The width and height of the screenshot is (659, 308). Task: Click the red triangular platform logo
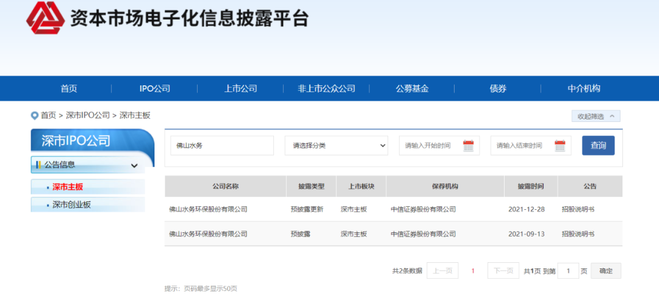tap(45, 18)
